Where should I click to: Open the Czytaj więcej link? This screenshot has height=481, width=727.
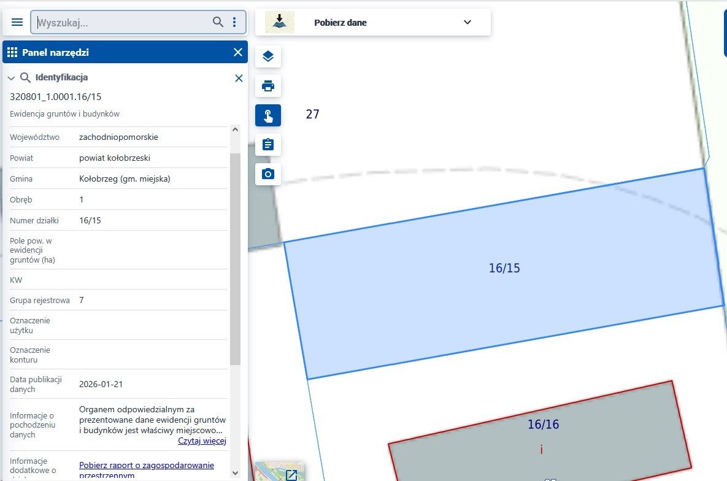(202, 441)
